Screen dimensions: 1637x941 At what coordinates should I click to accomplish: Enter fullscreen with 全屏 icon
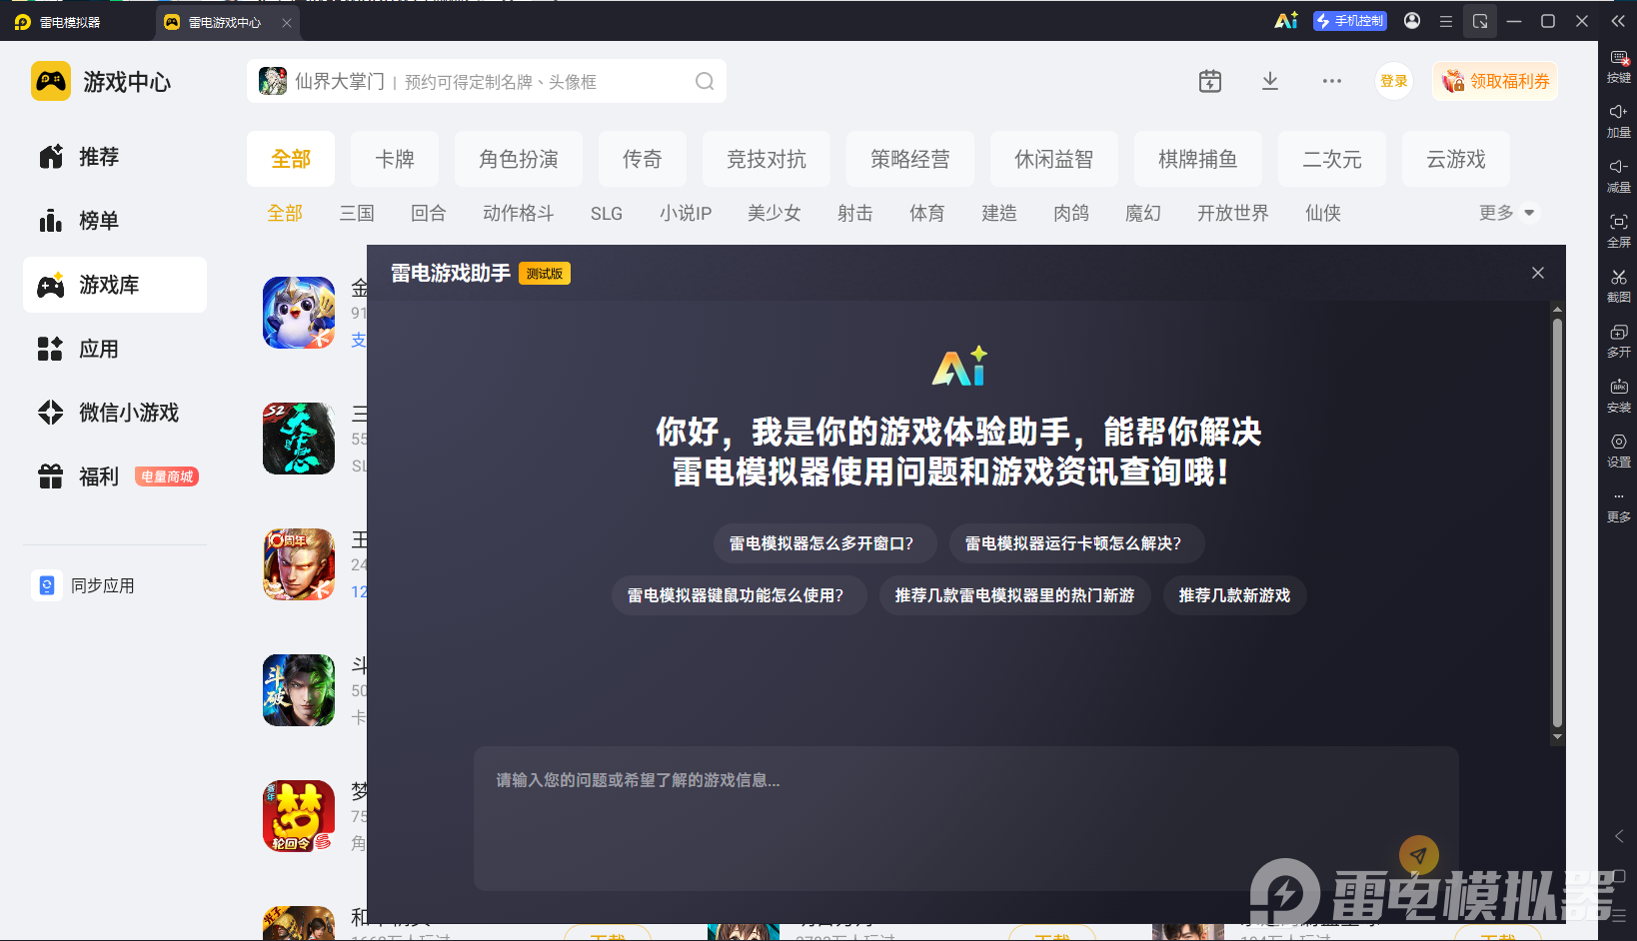pos(1619,232)
